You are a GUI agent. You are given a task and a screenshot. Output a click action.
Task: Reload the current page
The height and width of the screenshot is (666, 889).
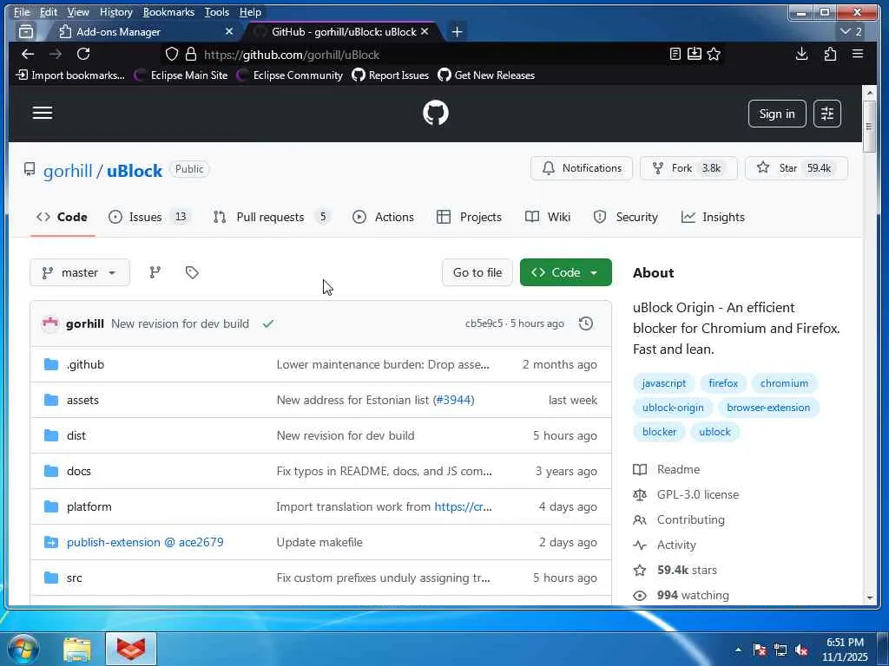[x=83, y=54]
